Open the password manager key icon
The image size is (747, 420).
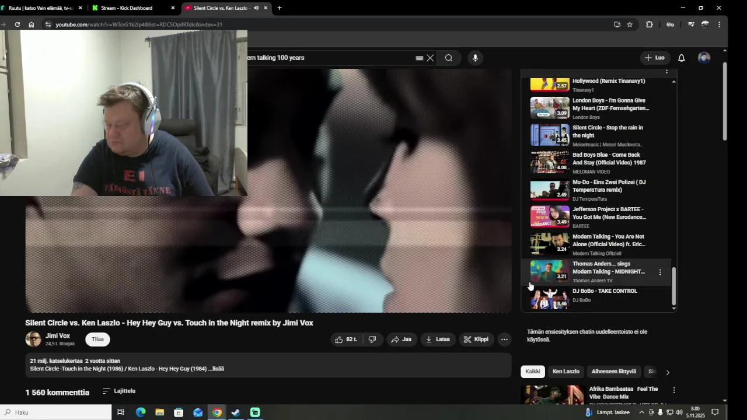(670, 24)
